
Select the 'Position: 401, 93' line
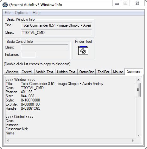(x=19, y=92)
